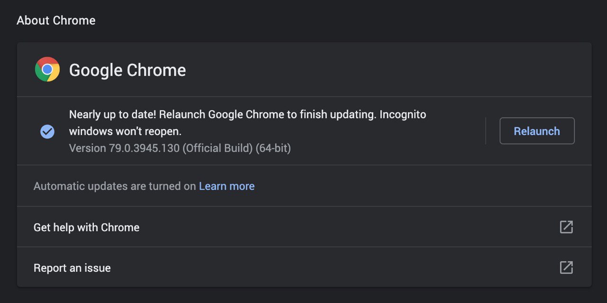This screenshot has width=607, height=303.
Task: Click the Incognito windows won't reopen text
Action: [126, 131]
